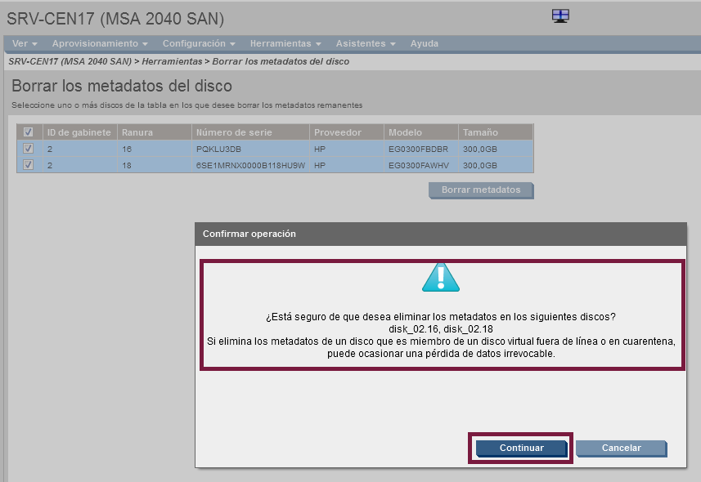
Task: Expand the Aprovisionamiento menu
Action: (x=100, y=43)
